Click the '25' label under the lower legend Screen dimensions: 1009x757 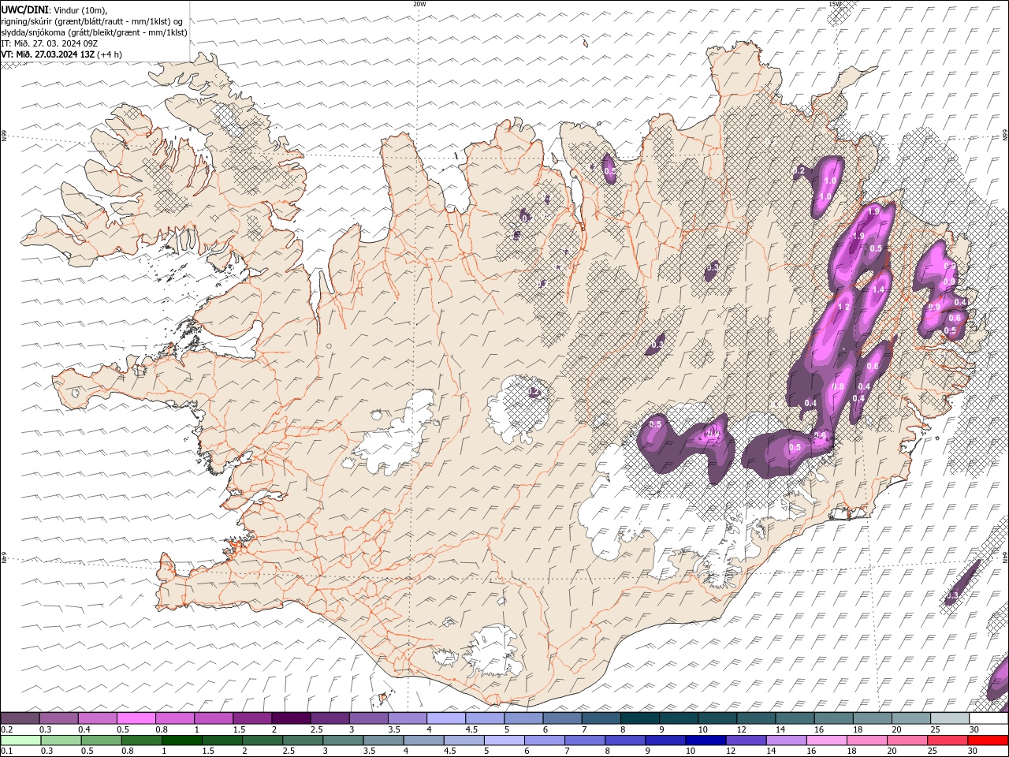tap(934, 751)
